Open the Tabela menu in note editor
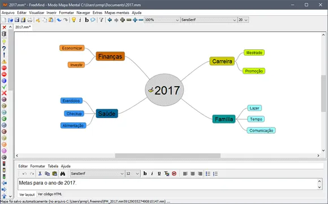Viewport: 328px width, 204px height. click(x=53, y=166)
